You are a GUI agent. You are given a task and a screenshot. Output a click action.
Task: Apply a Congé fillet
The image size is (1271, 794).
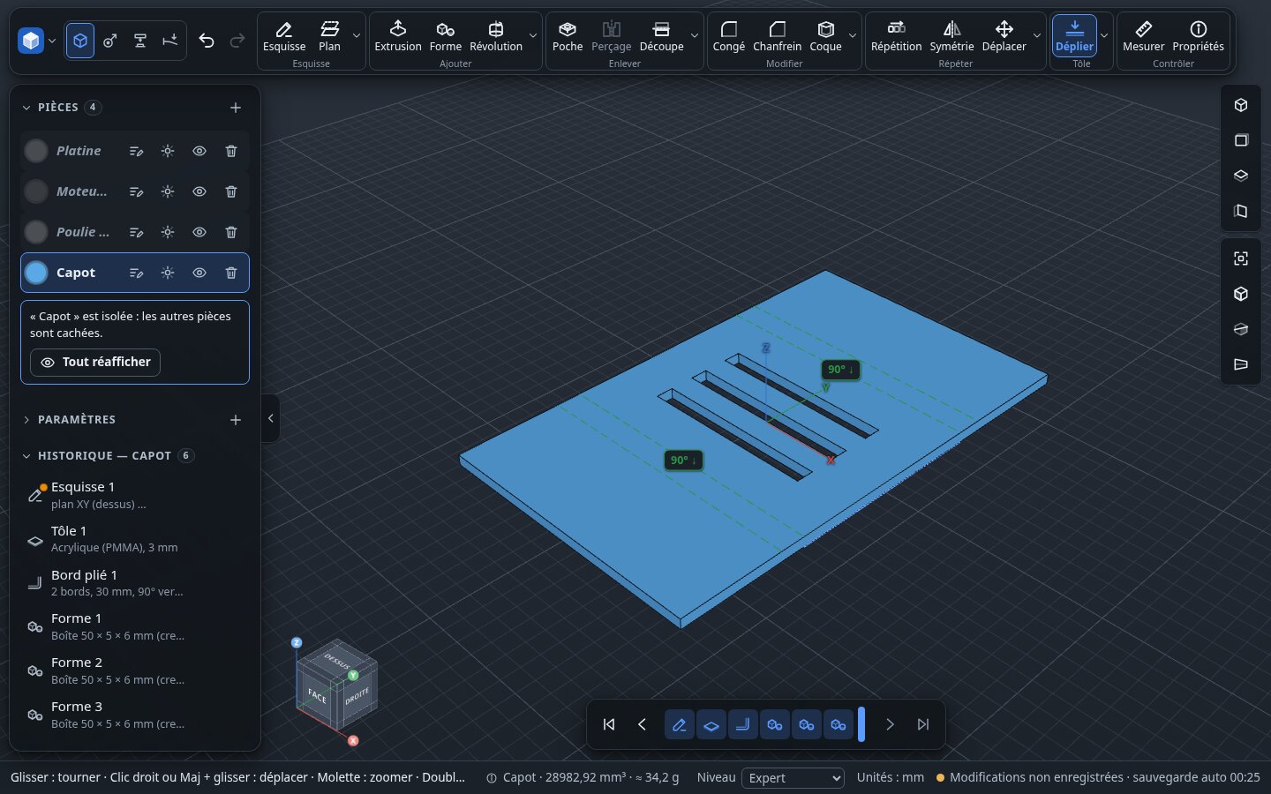coord(729,36)
